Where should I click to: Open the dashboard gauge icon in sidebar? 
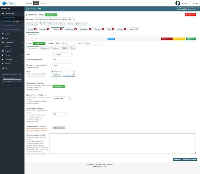[3, 13]
